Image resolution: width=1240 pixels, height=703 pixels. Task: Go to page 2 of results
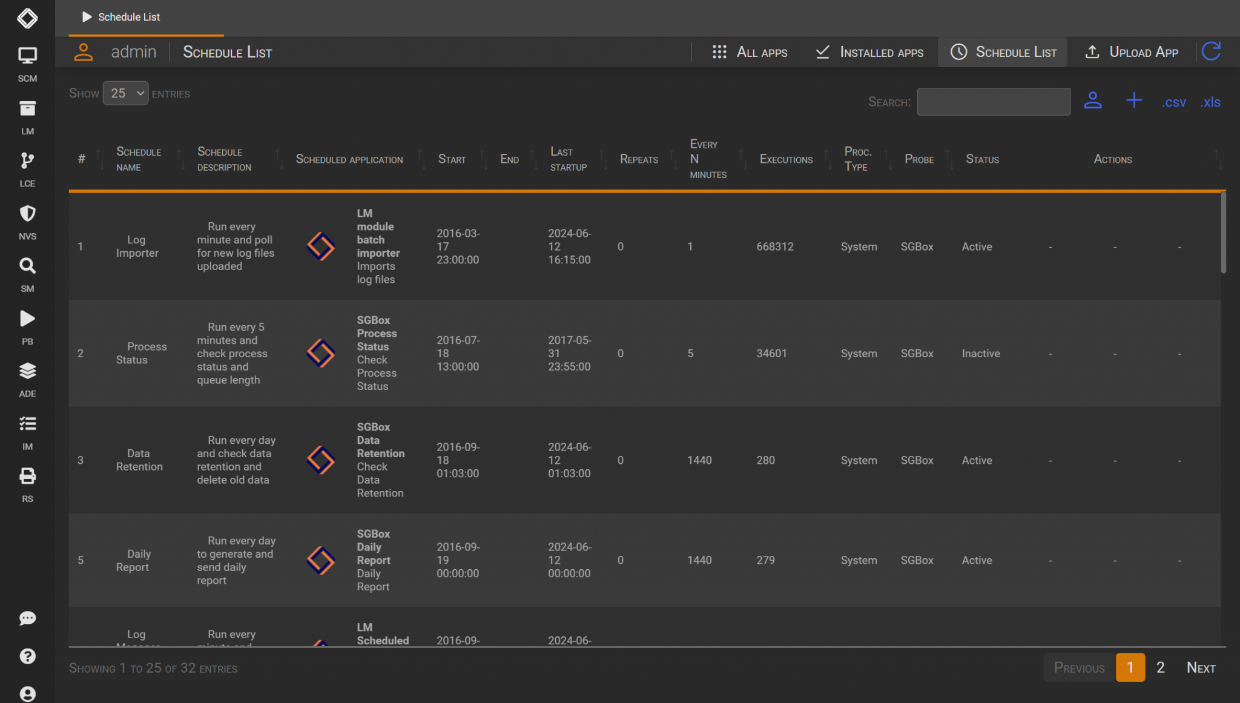[1161, 667]
